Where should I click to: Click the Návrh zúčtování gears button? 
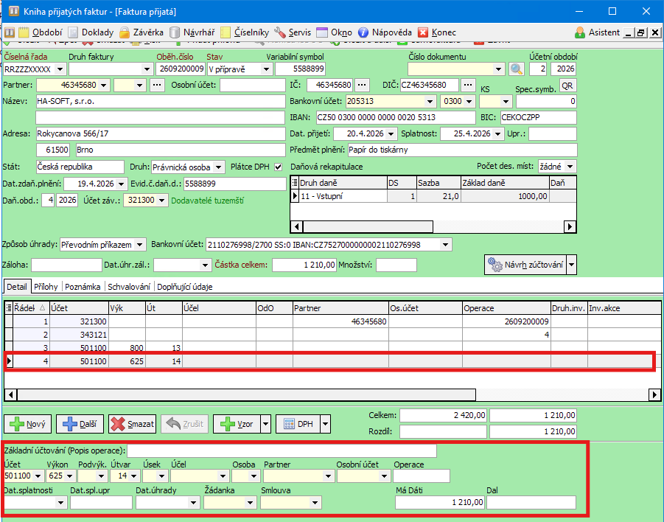pos(524,265)
